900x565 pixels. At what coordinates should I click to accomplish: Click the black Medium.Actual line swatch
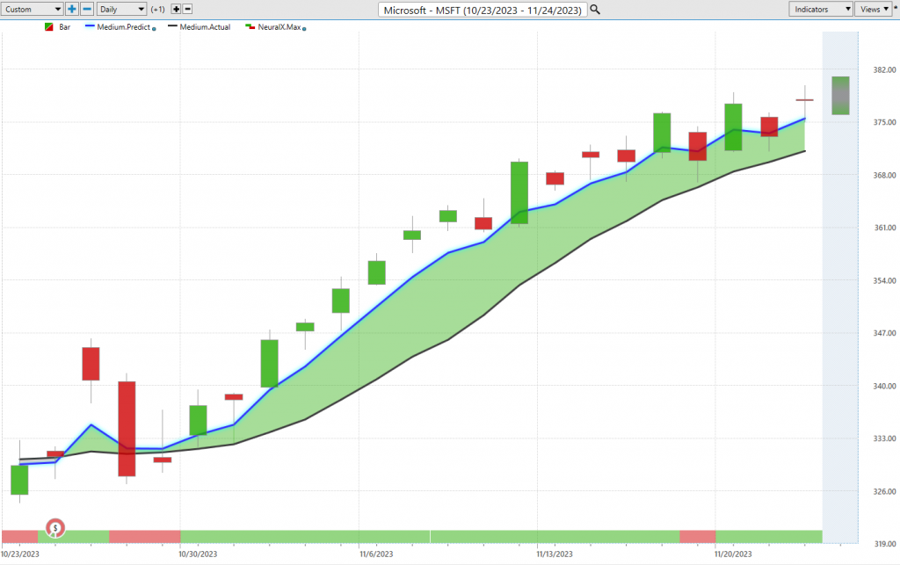[x=172, y=26]
